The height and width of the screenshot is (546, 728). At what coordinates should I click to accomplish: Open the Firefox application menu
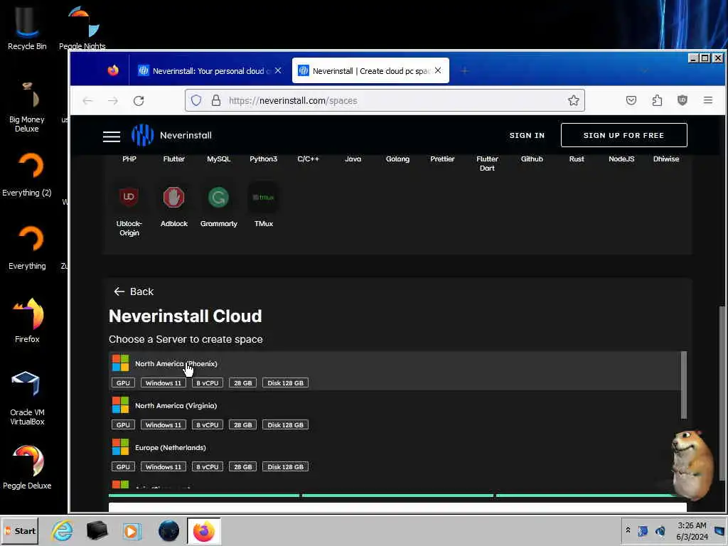click(x=707, y=100)
